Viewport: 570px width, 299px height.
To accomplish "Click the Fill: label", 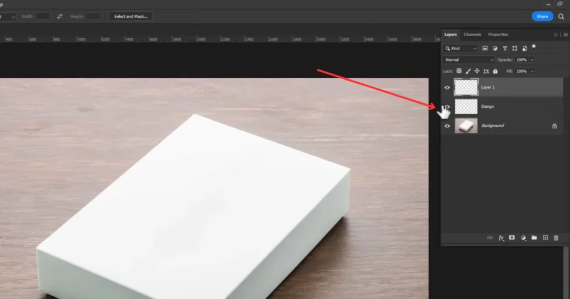I will pyautogui.click(x=509, y=72).
